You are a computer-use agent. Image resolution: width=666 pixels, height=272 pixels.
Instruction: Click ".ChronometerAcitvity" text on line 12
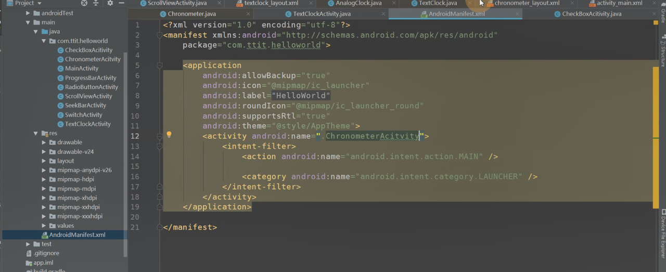click(x=371, y=136)
